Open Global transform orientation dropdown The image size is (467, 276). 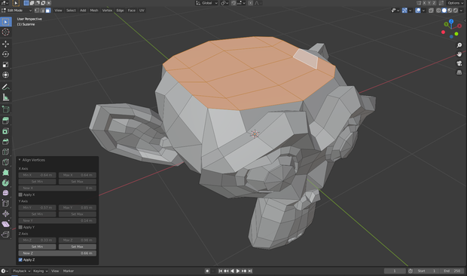(x=206, y=3)
